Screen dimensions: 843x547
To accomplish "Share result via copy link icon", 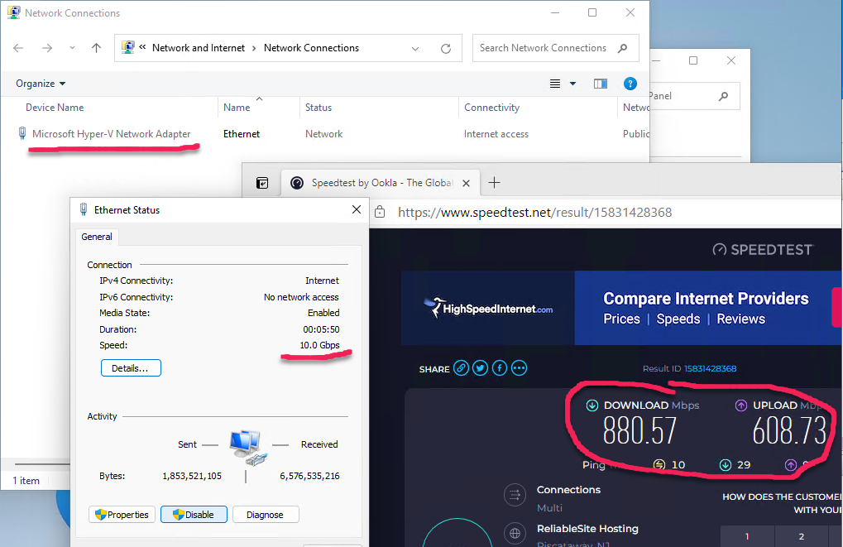I will click(461, 368).
